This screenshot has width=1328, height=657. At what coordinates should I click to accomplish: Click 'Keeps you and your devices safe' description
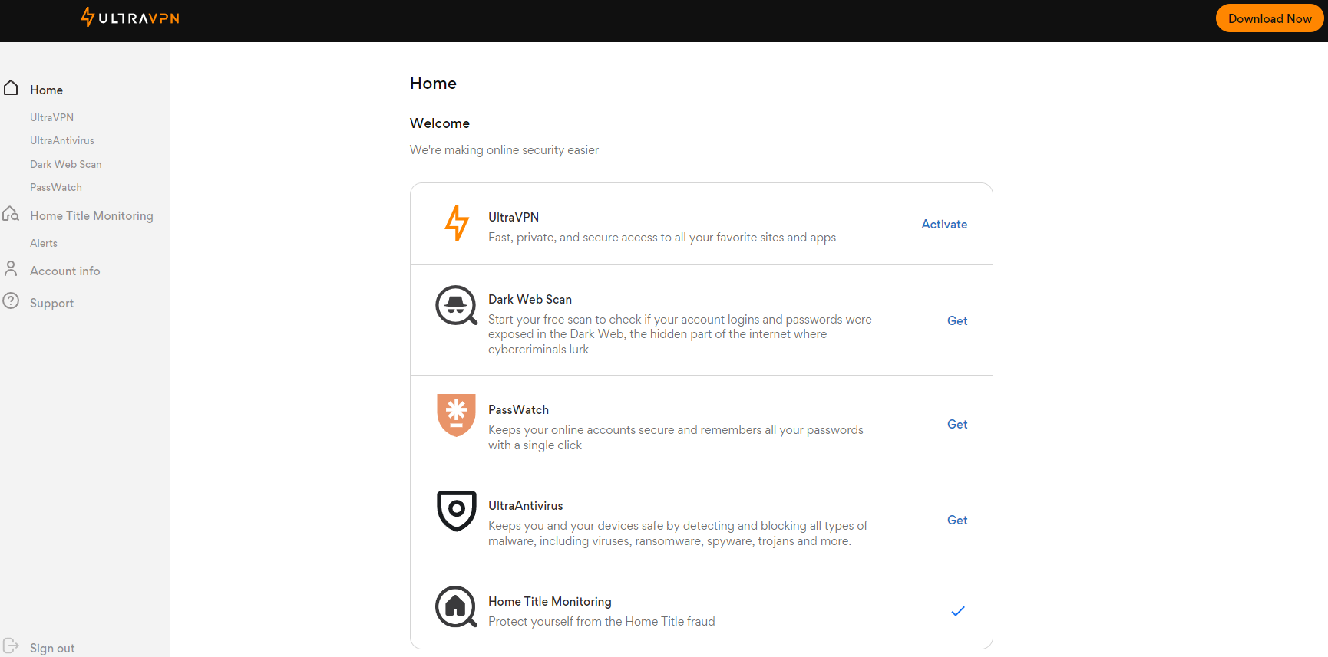coord(679,534)
